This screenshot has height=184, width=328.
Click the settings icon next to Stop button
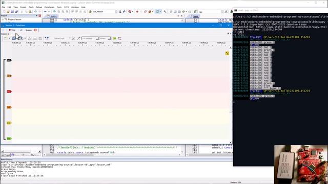[x=22, y=30]
